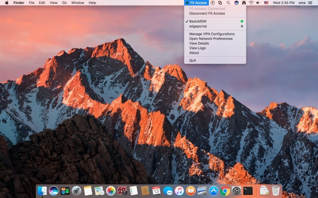This screenshot has height=198, width=318.
Task: Select the checked BasicMDM VPN configuration
Action: [x=198, y=21]
